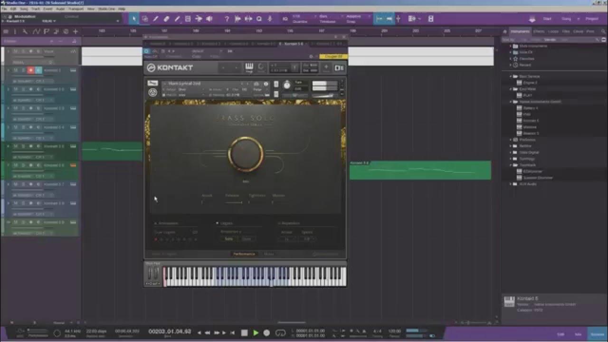Click the question mark help icon
Screen dimensions: 608x342
coord(227,19)
